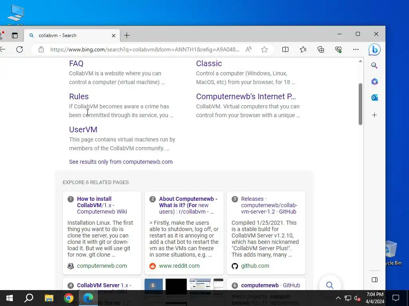This screenshot has height=306, width=409.
Task: Open Settings and more menu
Action: click(356, 49)
